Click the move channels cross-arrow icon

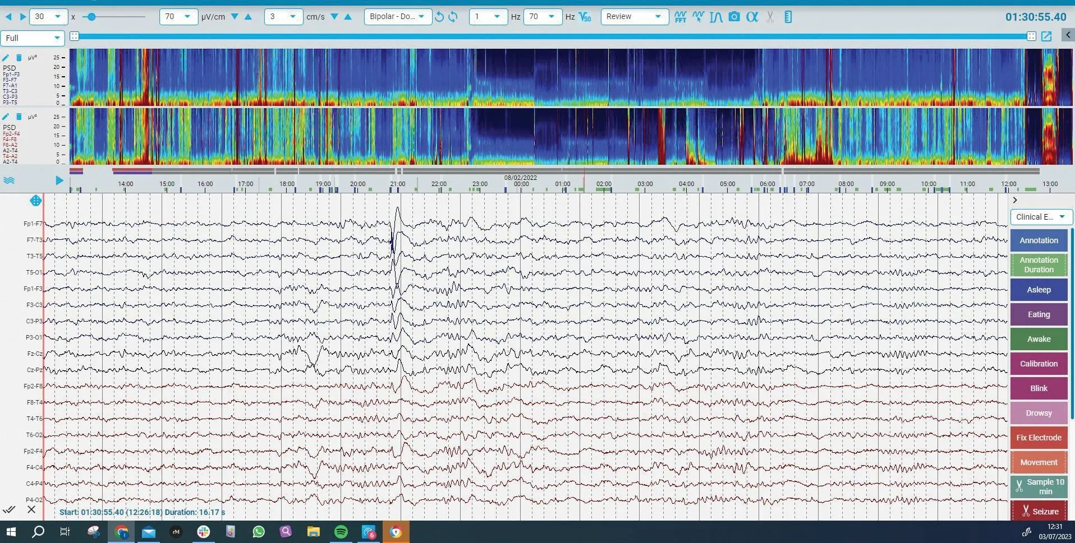35,201
